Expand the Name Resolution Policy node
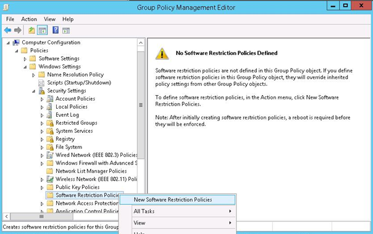373x234 pixels. [x=33, y=75]
